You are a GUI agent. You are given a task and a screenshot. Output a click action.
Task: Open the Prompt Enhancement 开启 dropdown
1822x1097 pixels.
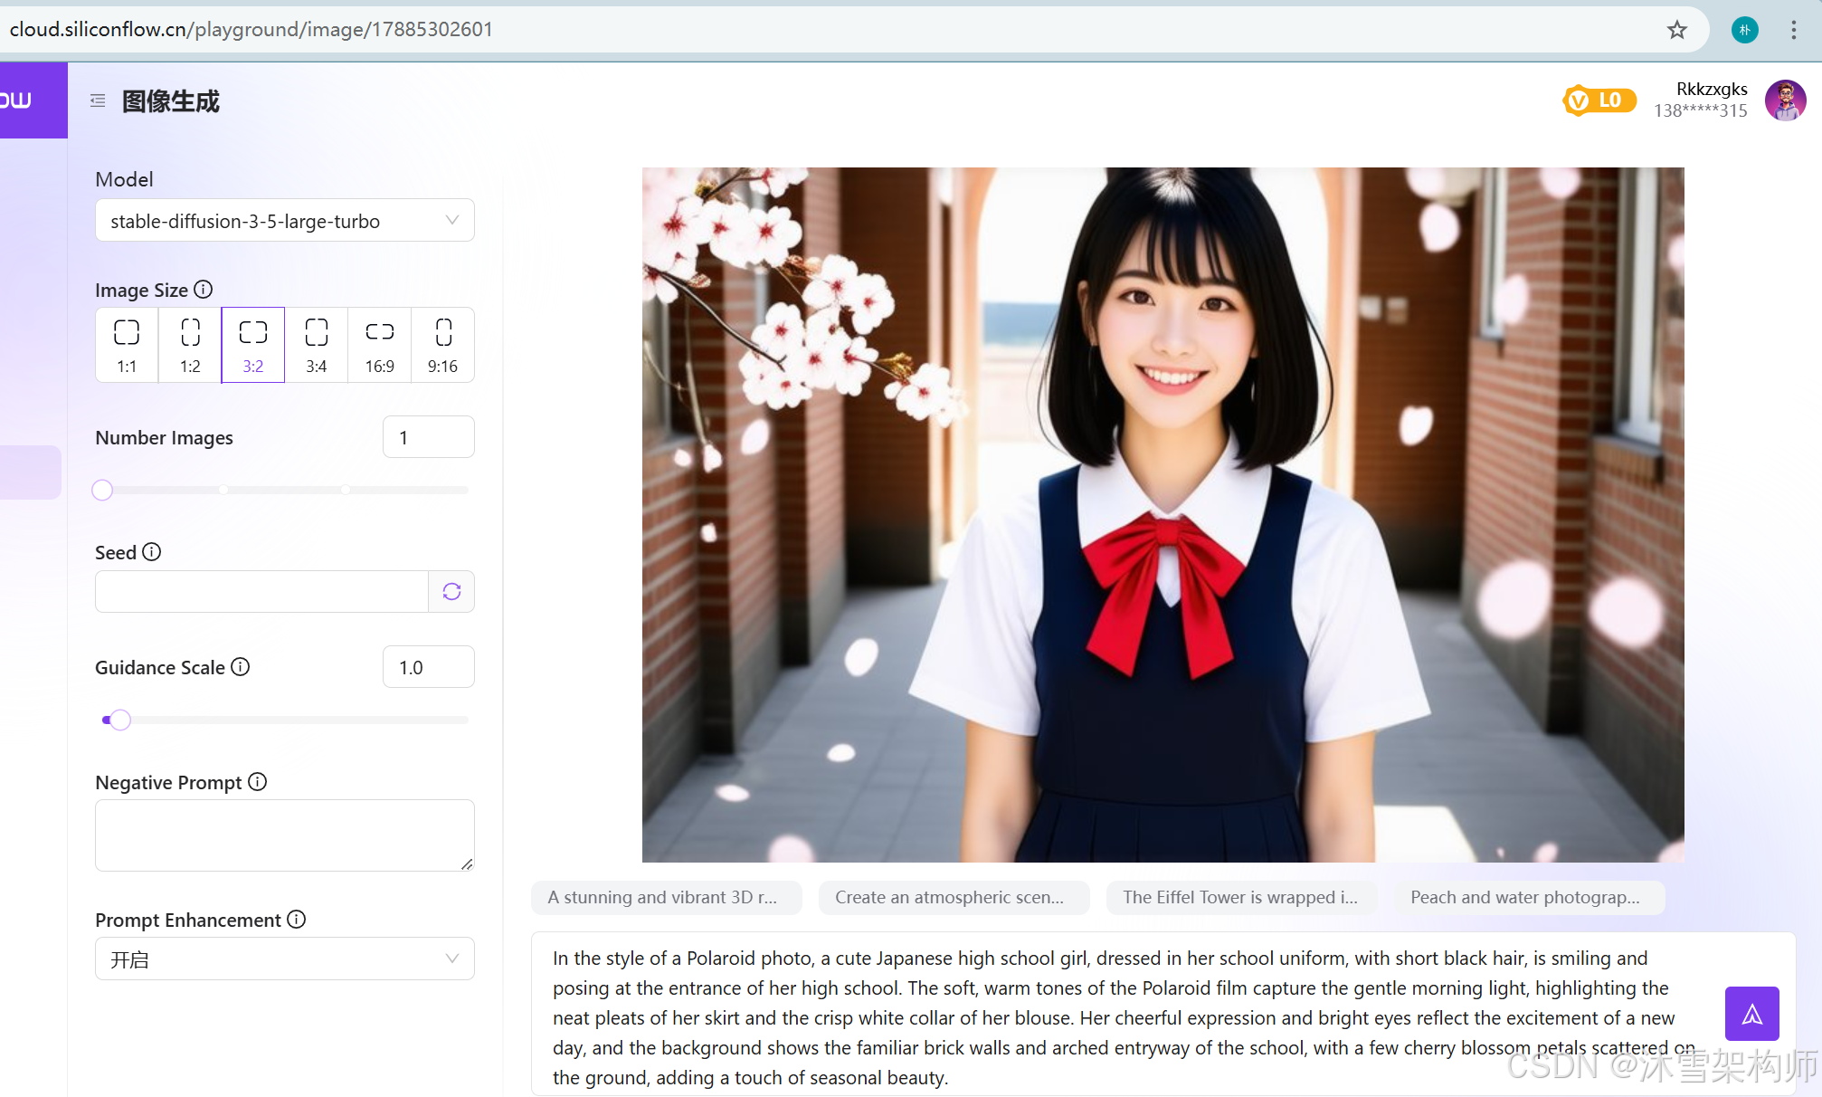(285, 959)
